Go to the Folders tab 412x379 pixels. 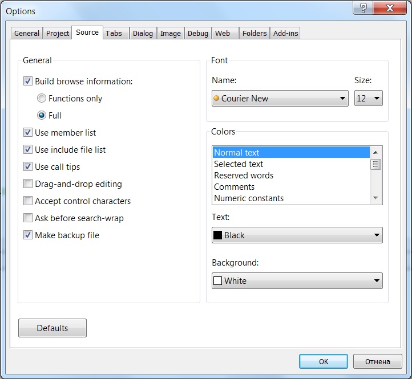coord(255,34)
